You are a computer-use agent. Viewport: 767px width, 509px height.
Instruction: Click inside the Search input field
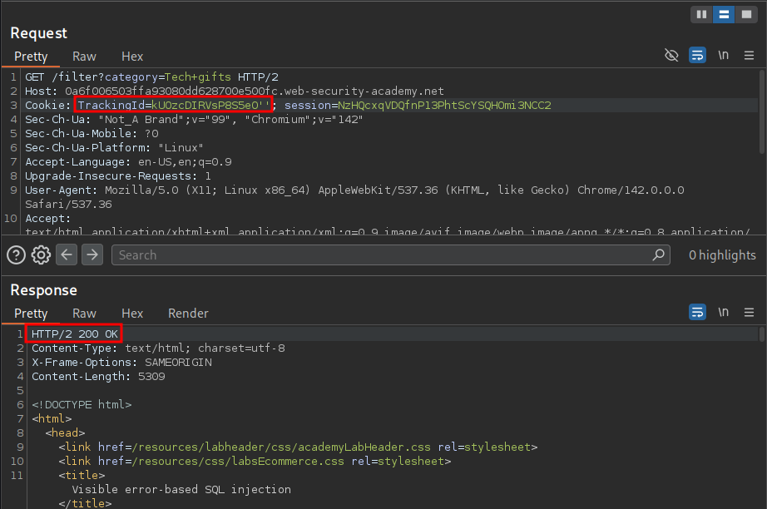(383, 255)
